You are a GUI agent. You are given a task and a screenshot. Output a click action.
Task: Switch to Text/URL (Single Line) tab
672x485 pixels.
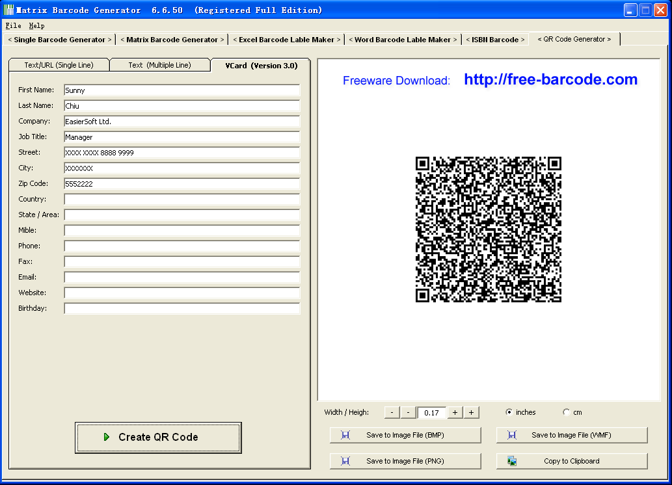59,65
